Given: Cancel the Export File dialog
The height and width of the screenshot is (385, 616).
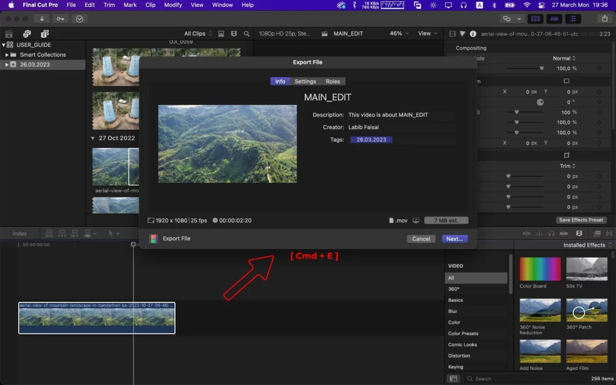Looking at the screenshot, I should click(x=421, y=239).
